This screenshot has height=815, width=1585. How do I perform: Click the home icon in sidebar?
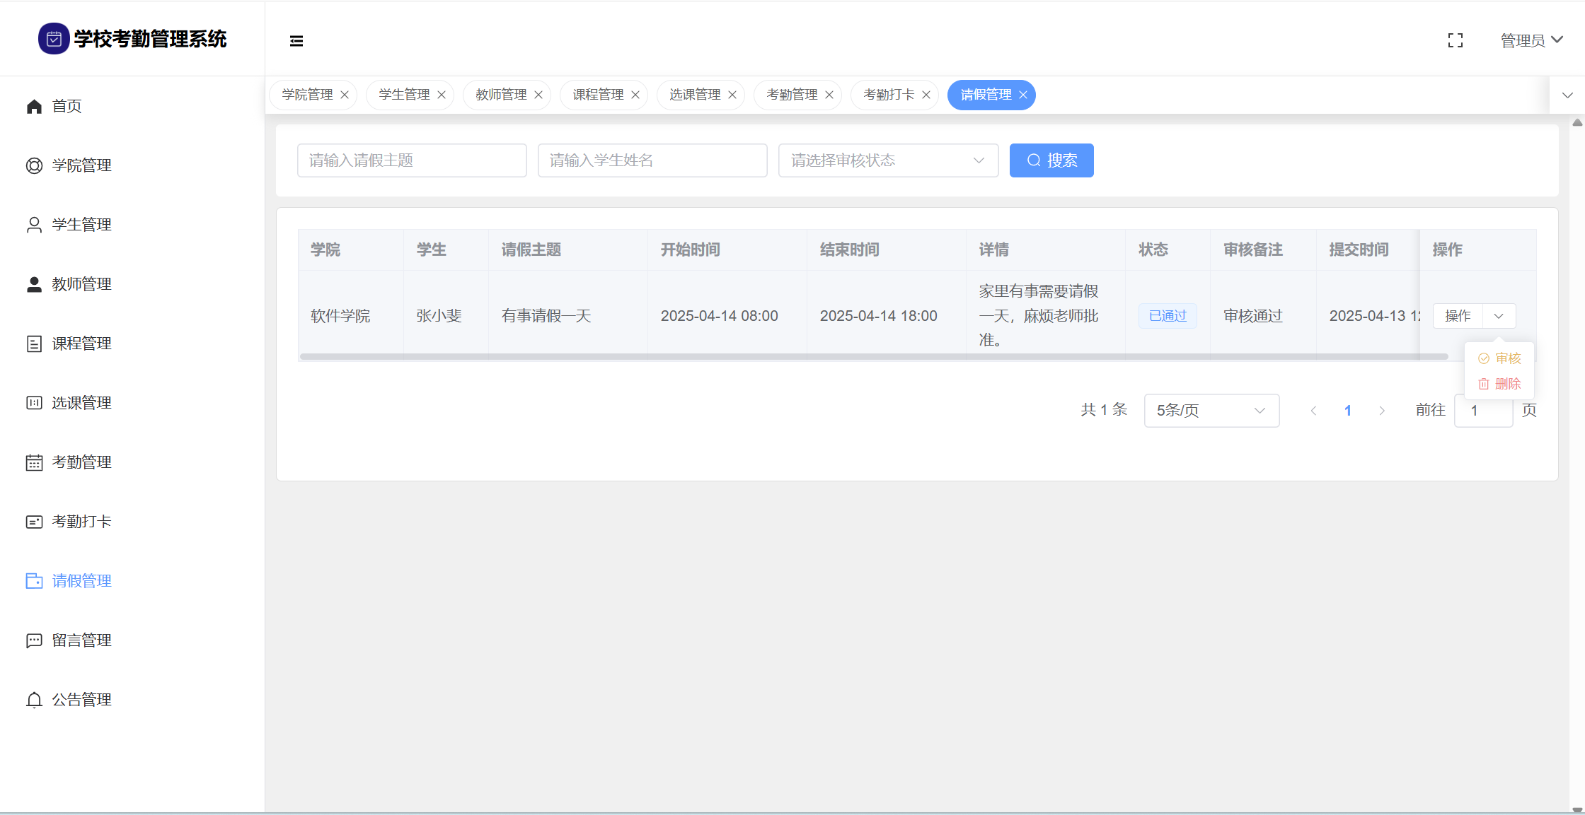34,106
